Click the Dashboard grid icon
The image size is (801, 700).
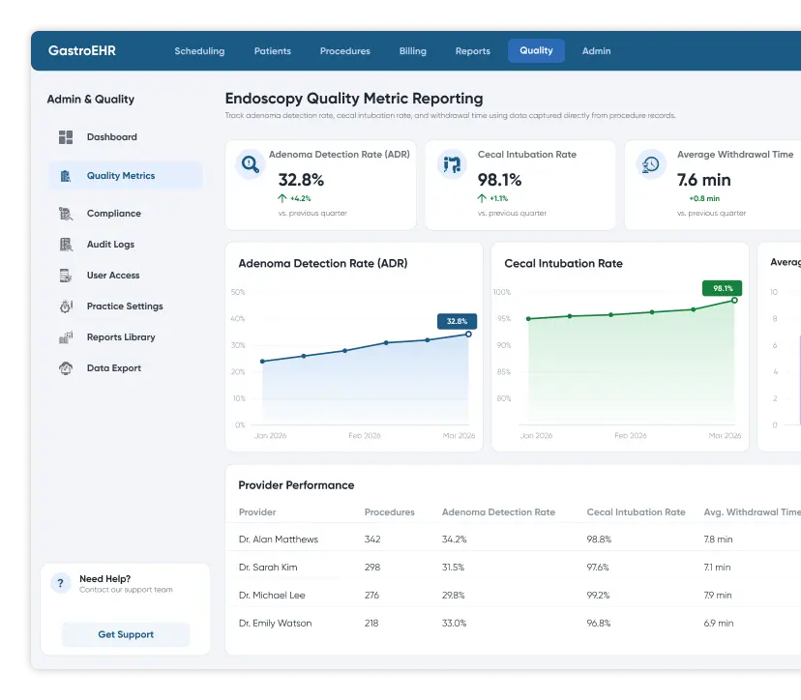66,137
